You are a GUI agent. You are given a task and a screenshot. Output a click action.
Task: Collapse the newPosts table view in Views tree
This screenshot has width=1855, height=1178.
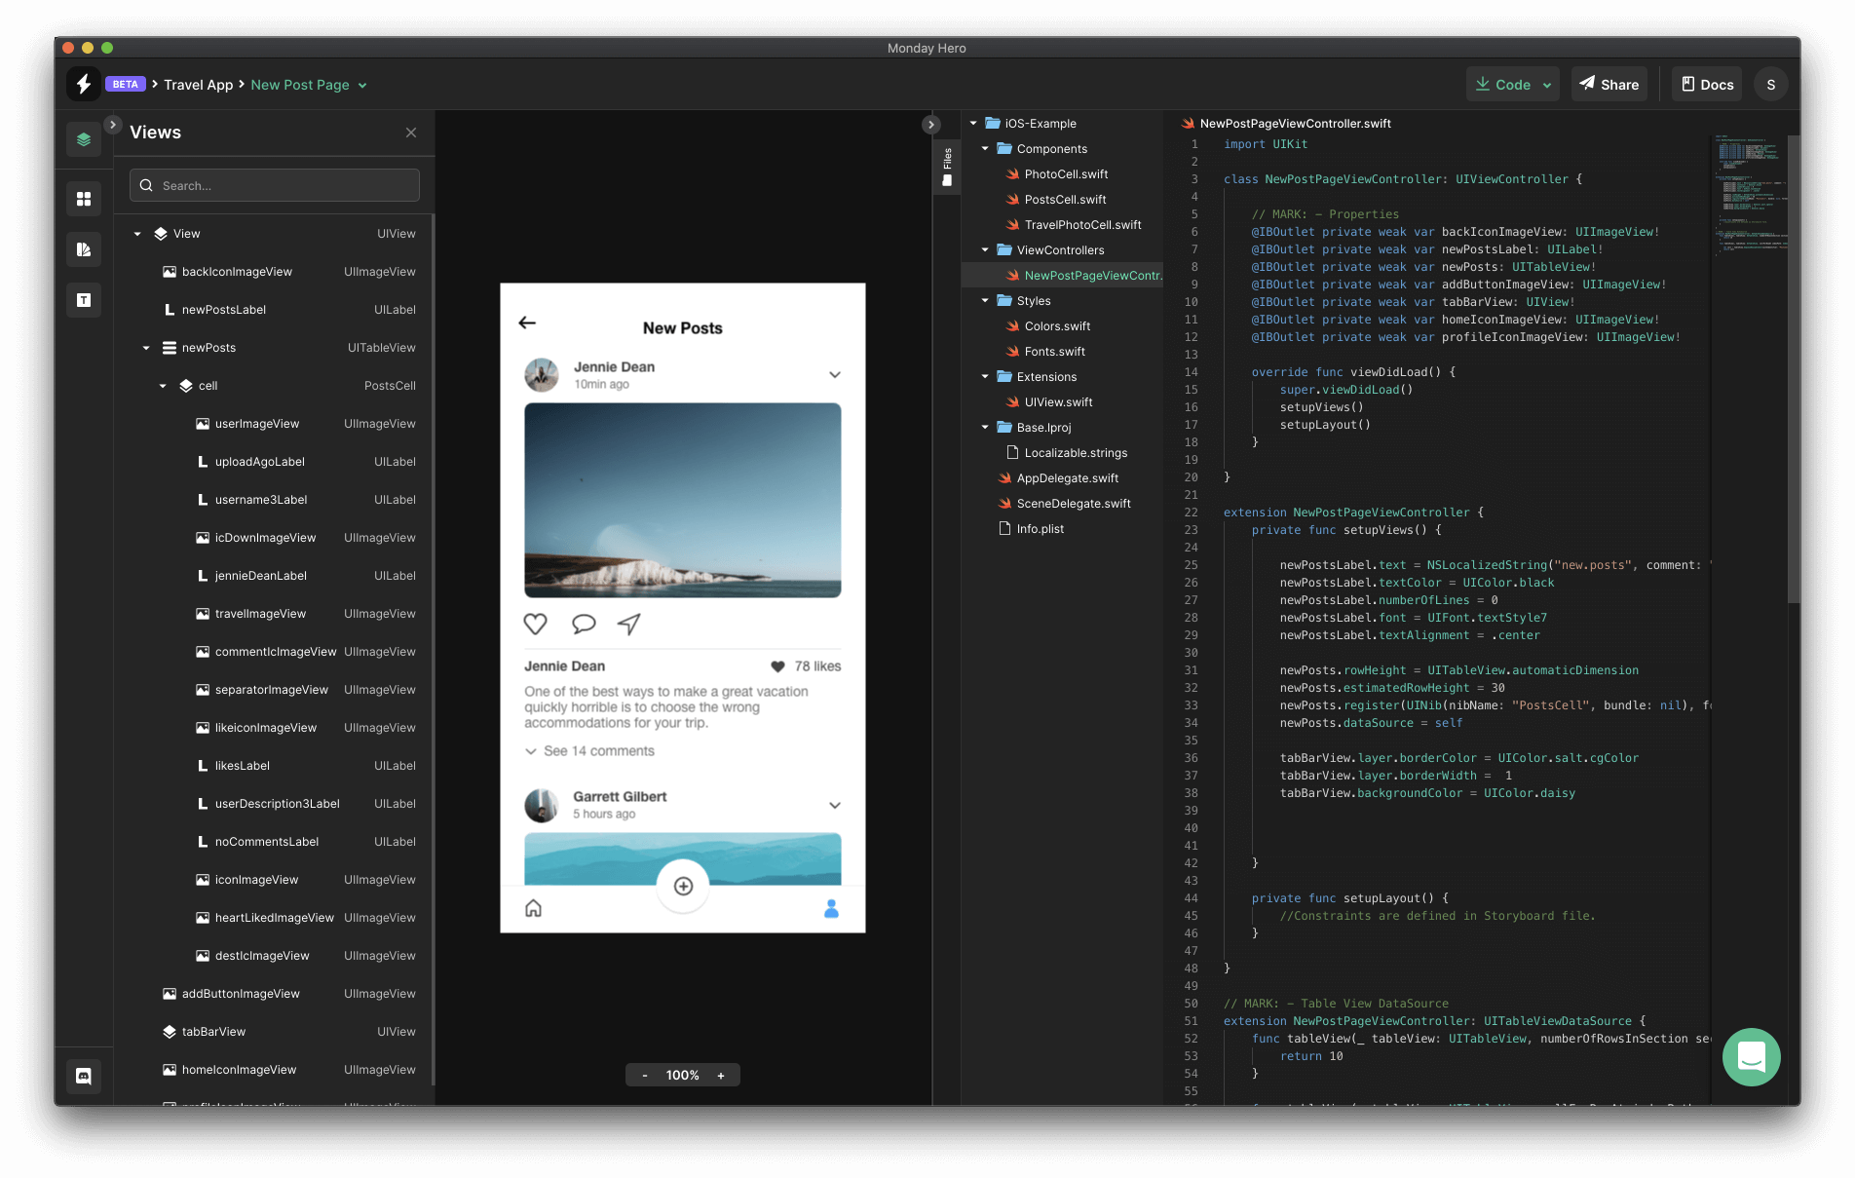tap(147, 348)
